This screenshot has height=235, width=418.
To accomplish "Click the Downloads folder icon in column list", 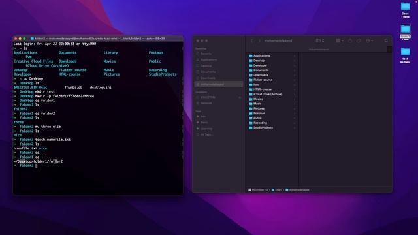I will [251, 75].
